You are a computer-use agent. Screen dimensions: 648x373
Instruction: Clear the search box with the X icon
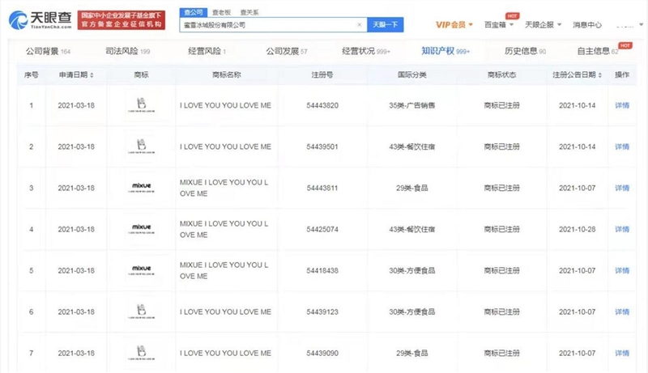pyautogui.click(x=359, y=25)
